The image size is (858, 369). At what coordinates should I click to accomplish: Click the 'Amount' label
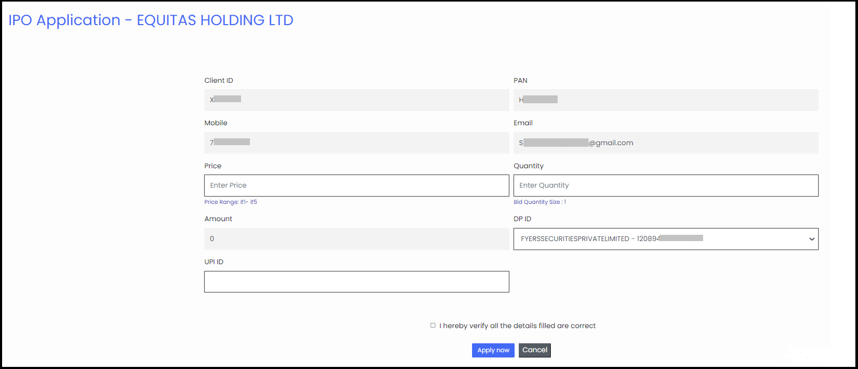point(218,219)
